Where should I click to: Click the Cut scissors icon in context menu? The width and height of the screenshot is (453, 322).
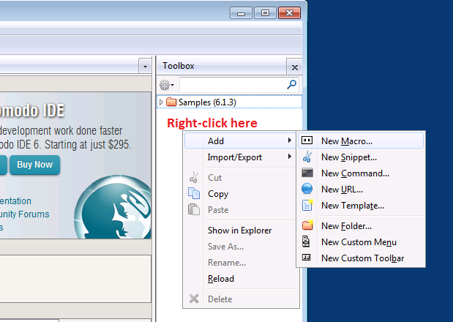pyautogui.click(x=194, y=177)
